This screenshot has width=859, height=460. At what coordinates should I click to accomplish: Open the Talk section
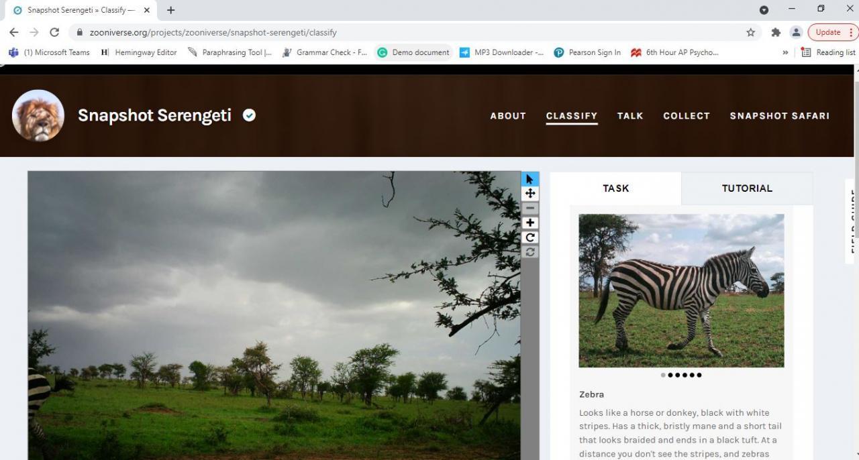pyautogui.click(x=630, y=116)
